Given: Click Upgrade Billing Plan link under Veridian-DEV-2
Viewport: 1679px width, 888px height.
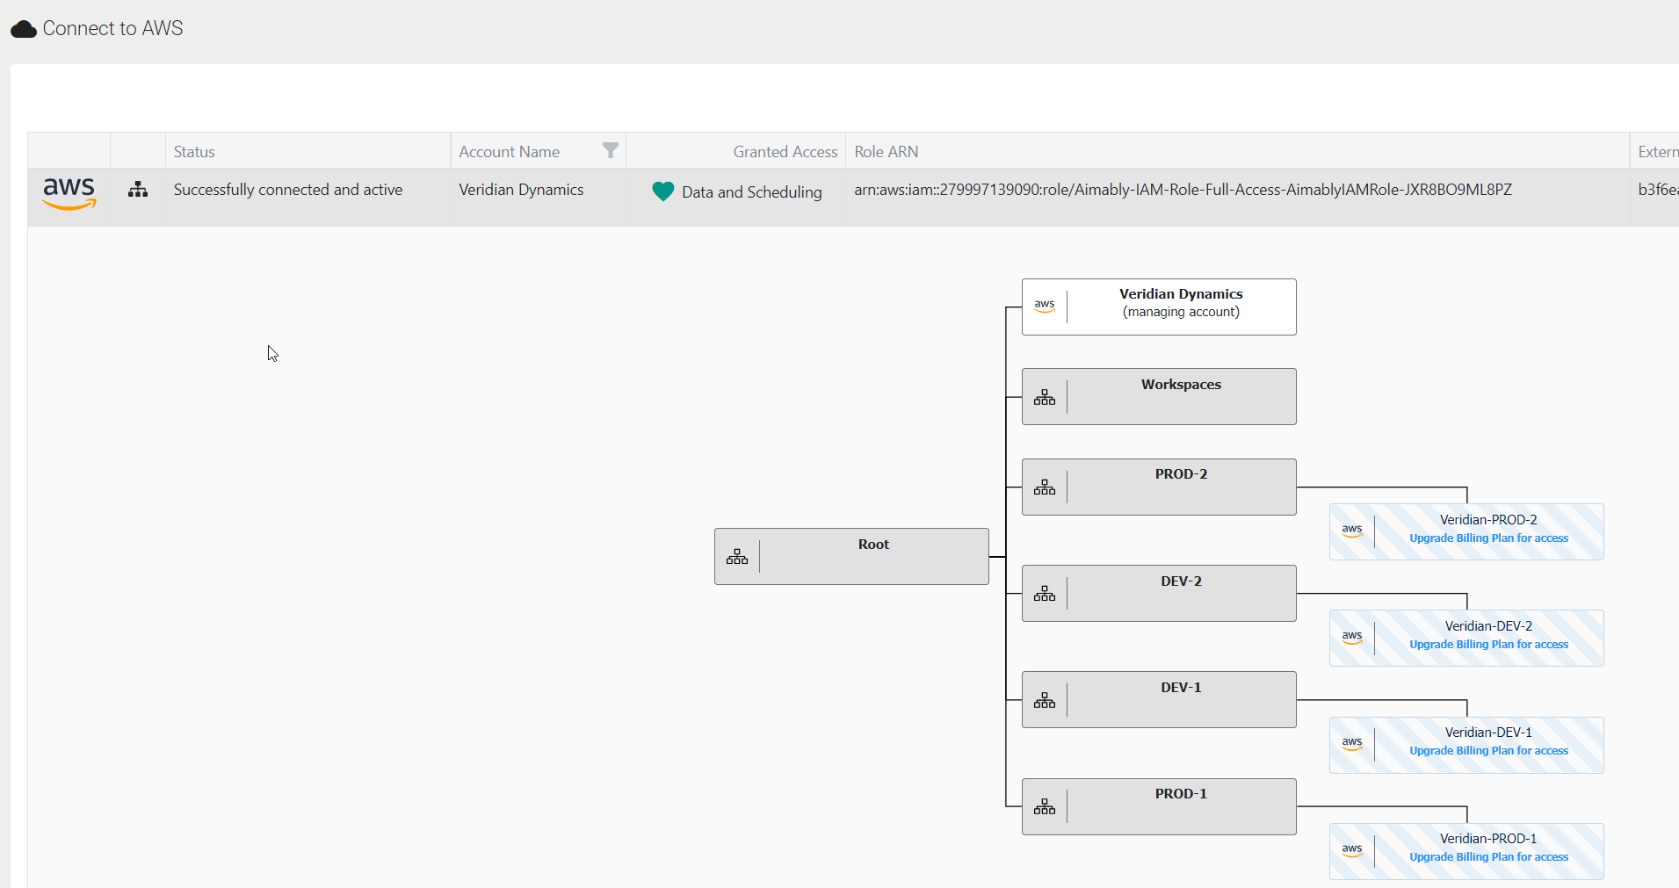Looking at the screenshot, I should [x=1488, y=645].
